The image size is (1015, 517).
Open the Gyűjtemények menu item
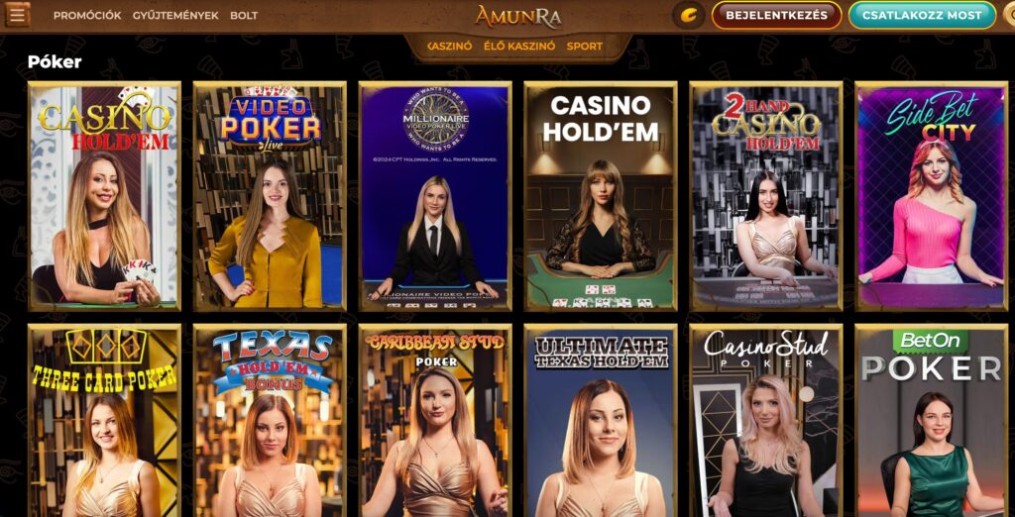coord(175,16)
